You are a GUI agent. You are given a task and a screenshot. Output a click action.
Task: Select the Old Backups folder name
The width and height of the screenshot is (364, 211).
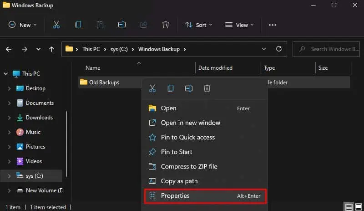coord(104,82)
